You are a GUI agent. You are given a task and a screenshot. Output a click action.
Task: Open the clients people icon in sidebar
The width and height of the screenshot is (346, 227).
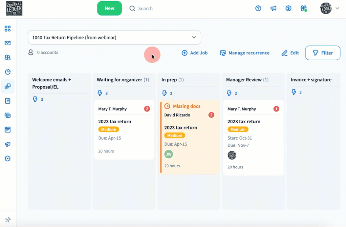click(x=8, y=57)
